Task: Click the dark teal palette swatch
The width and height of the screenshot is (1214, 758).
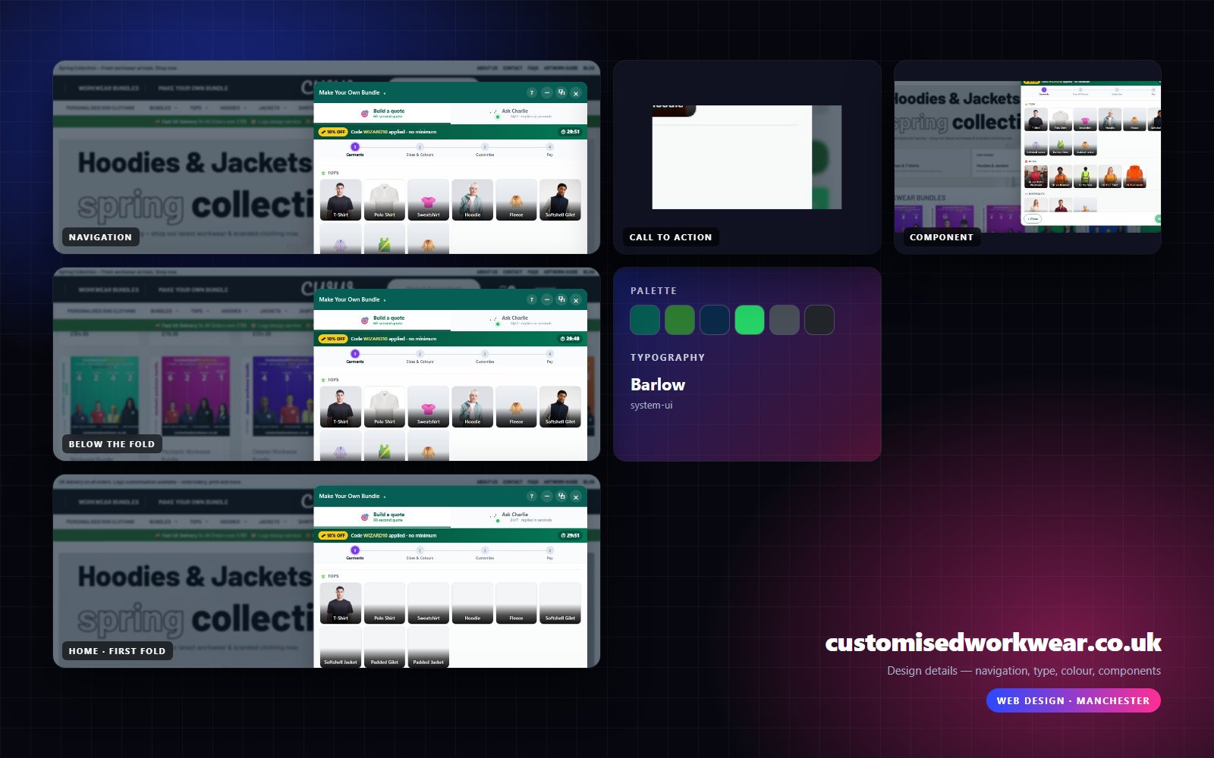Action: click(x=645, y=320)
